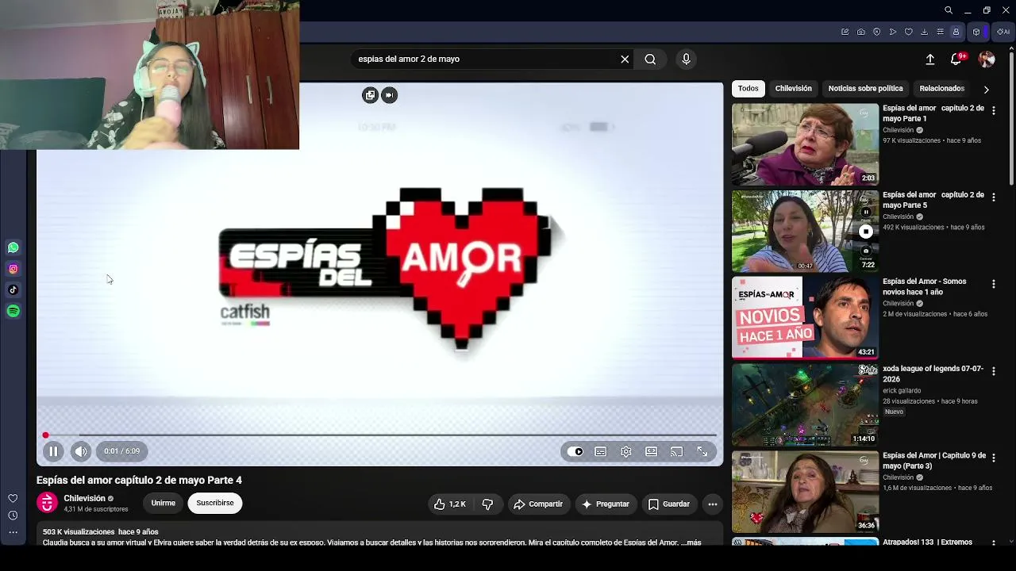
Task: Open options for xoda league of legends video
Action: tap(994, 371)
